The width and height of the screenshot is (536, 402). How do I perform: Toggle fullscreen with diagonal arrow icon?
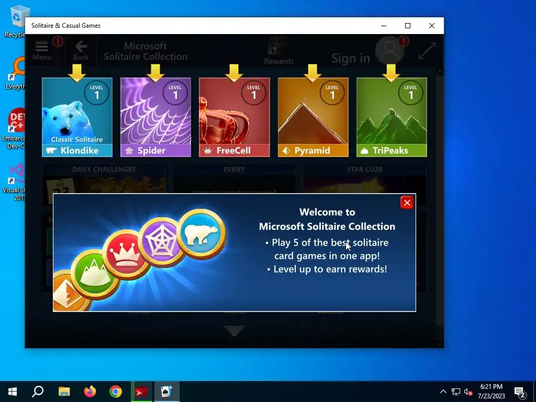tap(427, 51)
